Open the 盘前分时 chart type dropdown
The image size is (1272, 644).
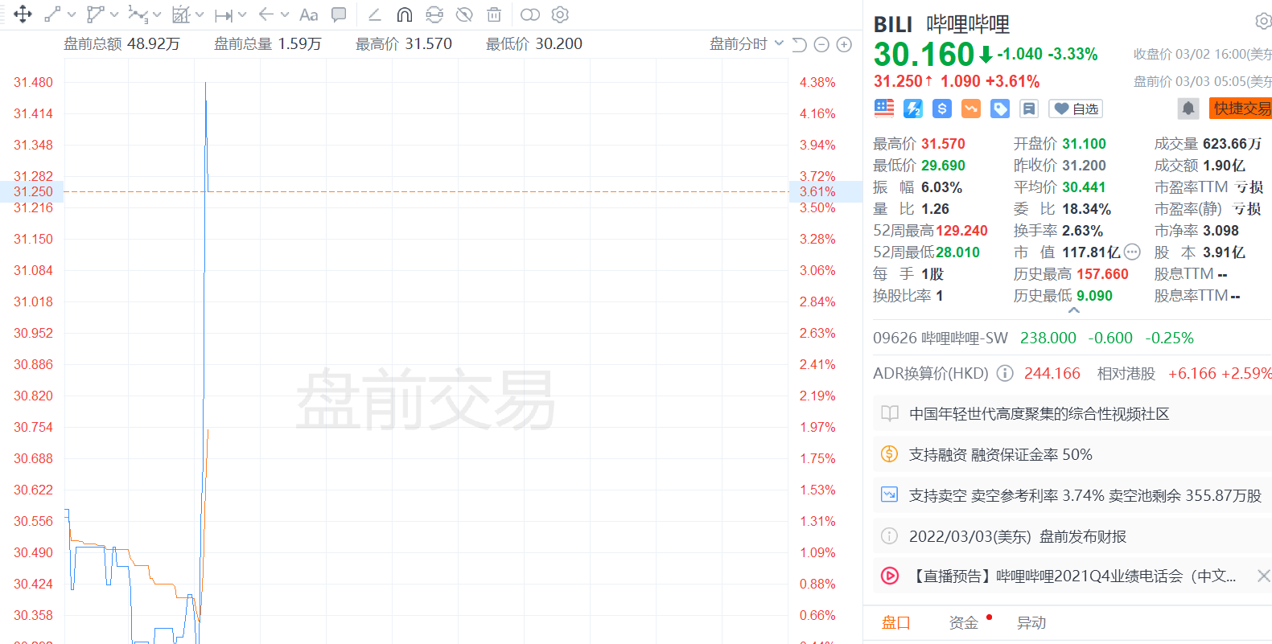point(746,43)
